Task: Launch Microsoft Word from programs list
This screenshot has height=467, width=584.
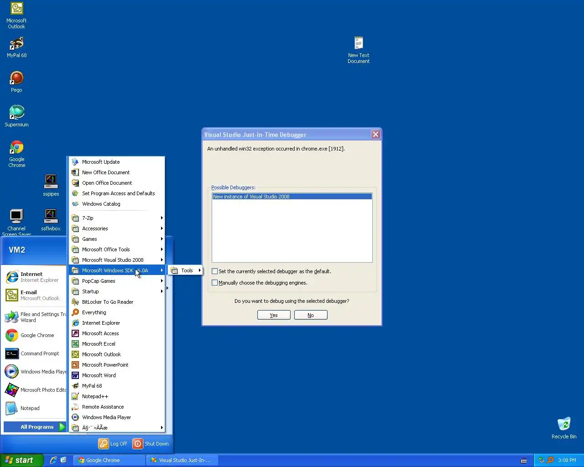Action: [116, 375]
